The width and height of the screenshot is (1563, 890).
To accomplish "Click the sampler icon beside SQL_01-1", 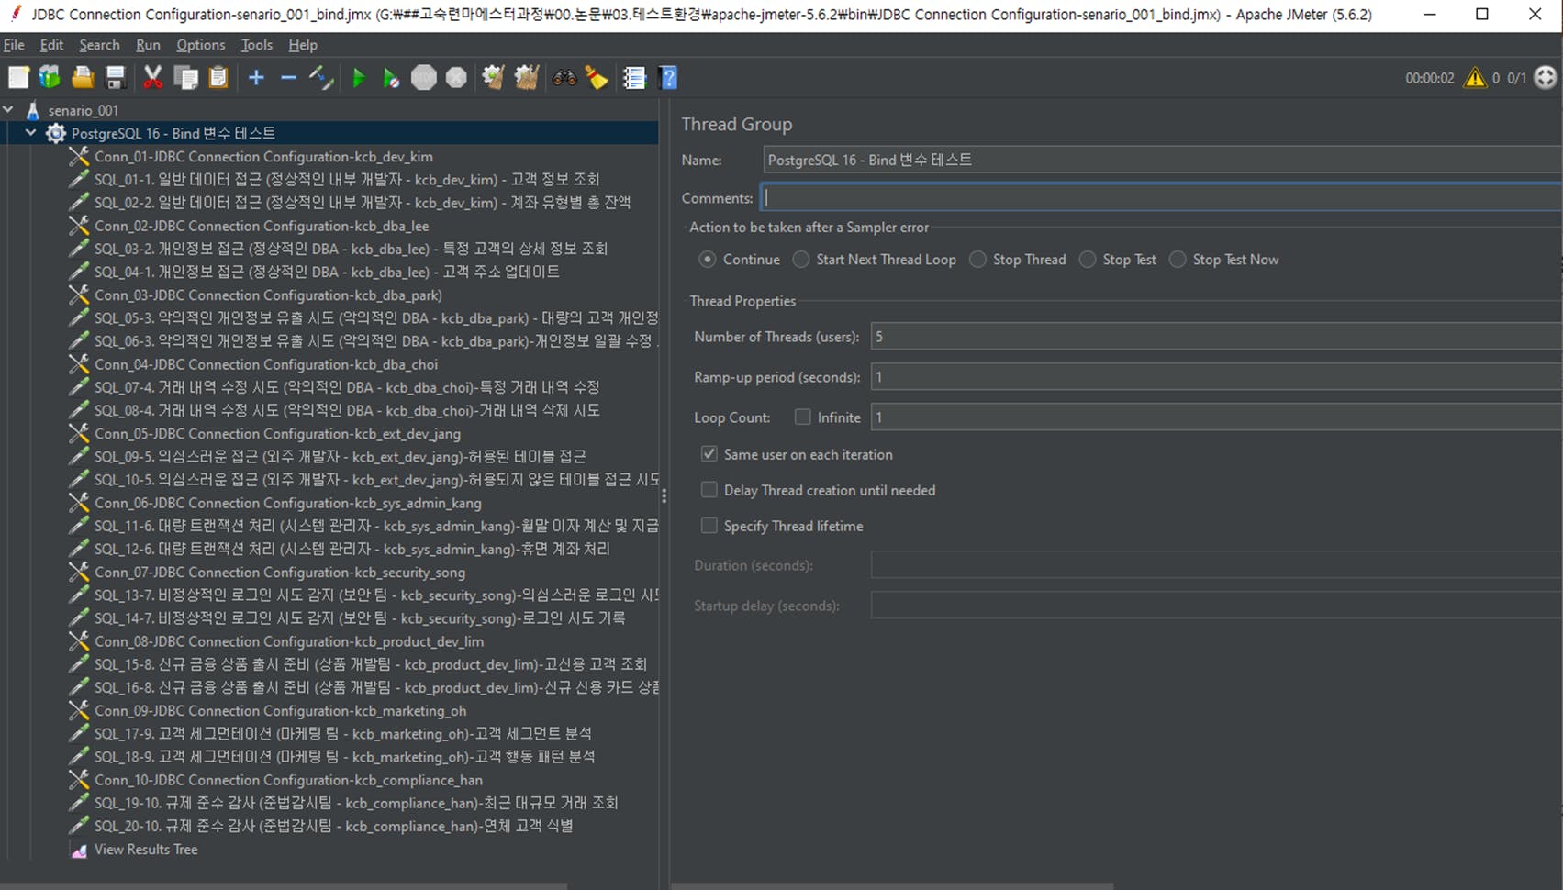I will [79, 179].
